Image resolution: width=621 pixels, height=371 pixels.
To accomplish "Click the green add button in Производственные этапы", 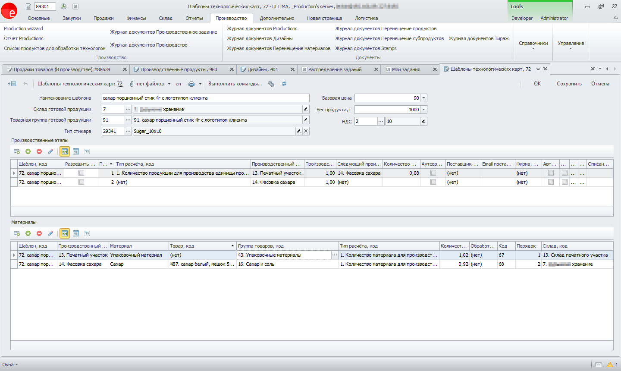I will pyautogui.click(x=28, y=151).
